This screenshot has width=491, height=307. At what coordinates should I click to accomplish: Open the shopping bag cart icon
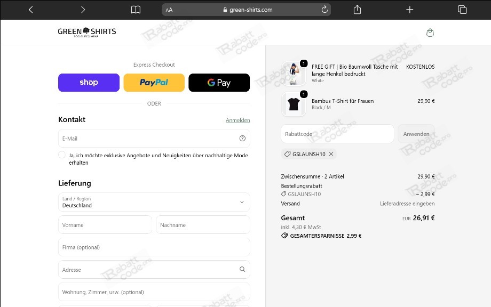click(x=430, y=33)
